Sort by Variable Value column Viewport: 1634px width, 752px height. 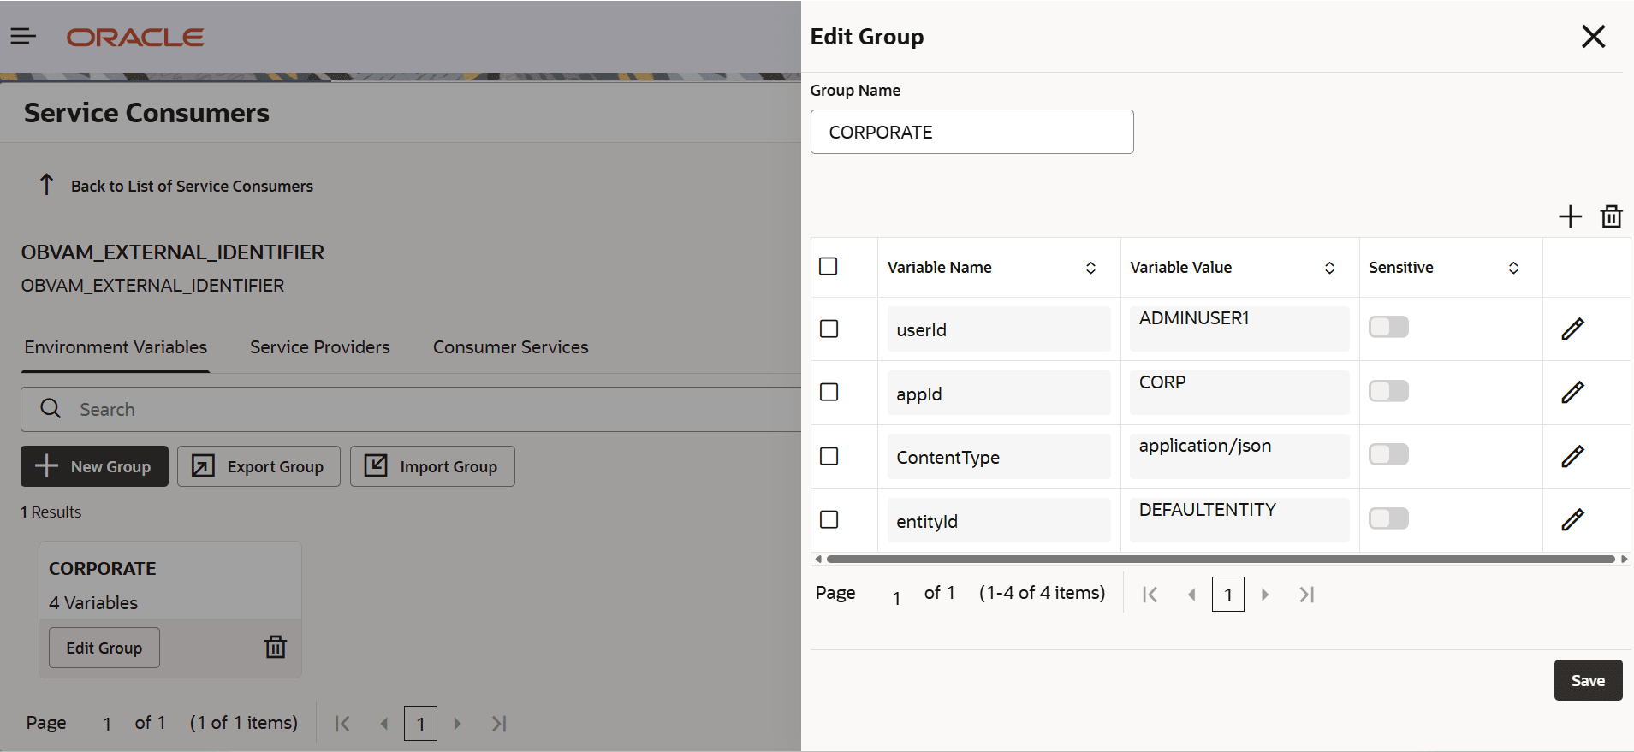1329,268
